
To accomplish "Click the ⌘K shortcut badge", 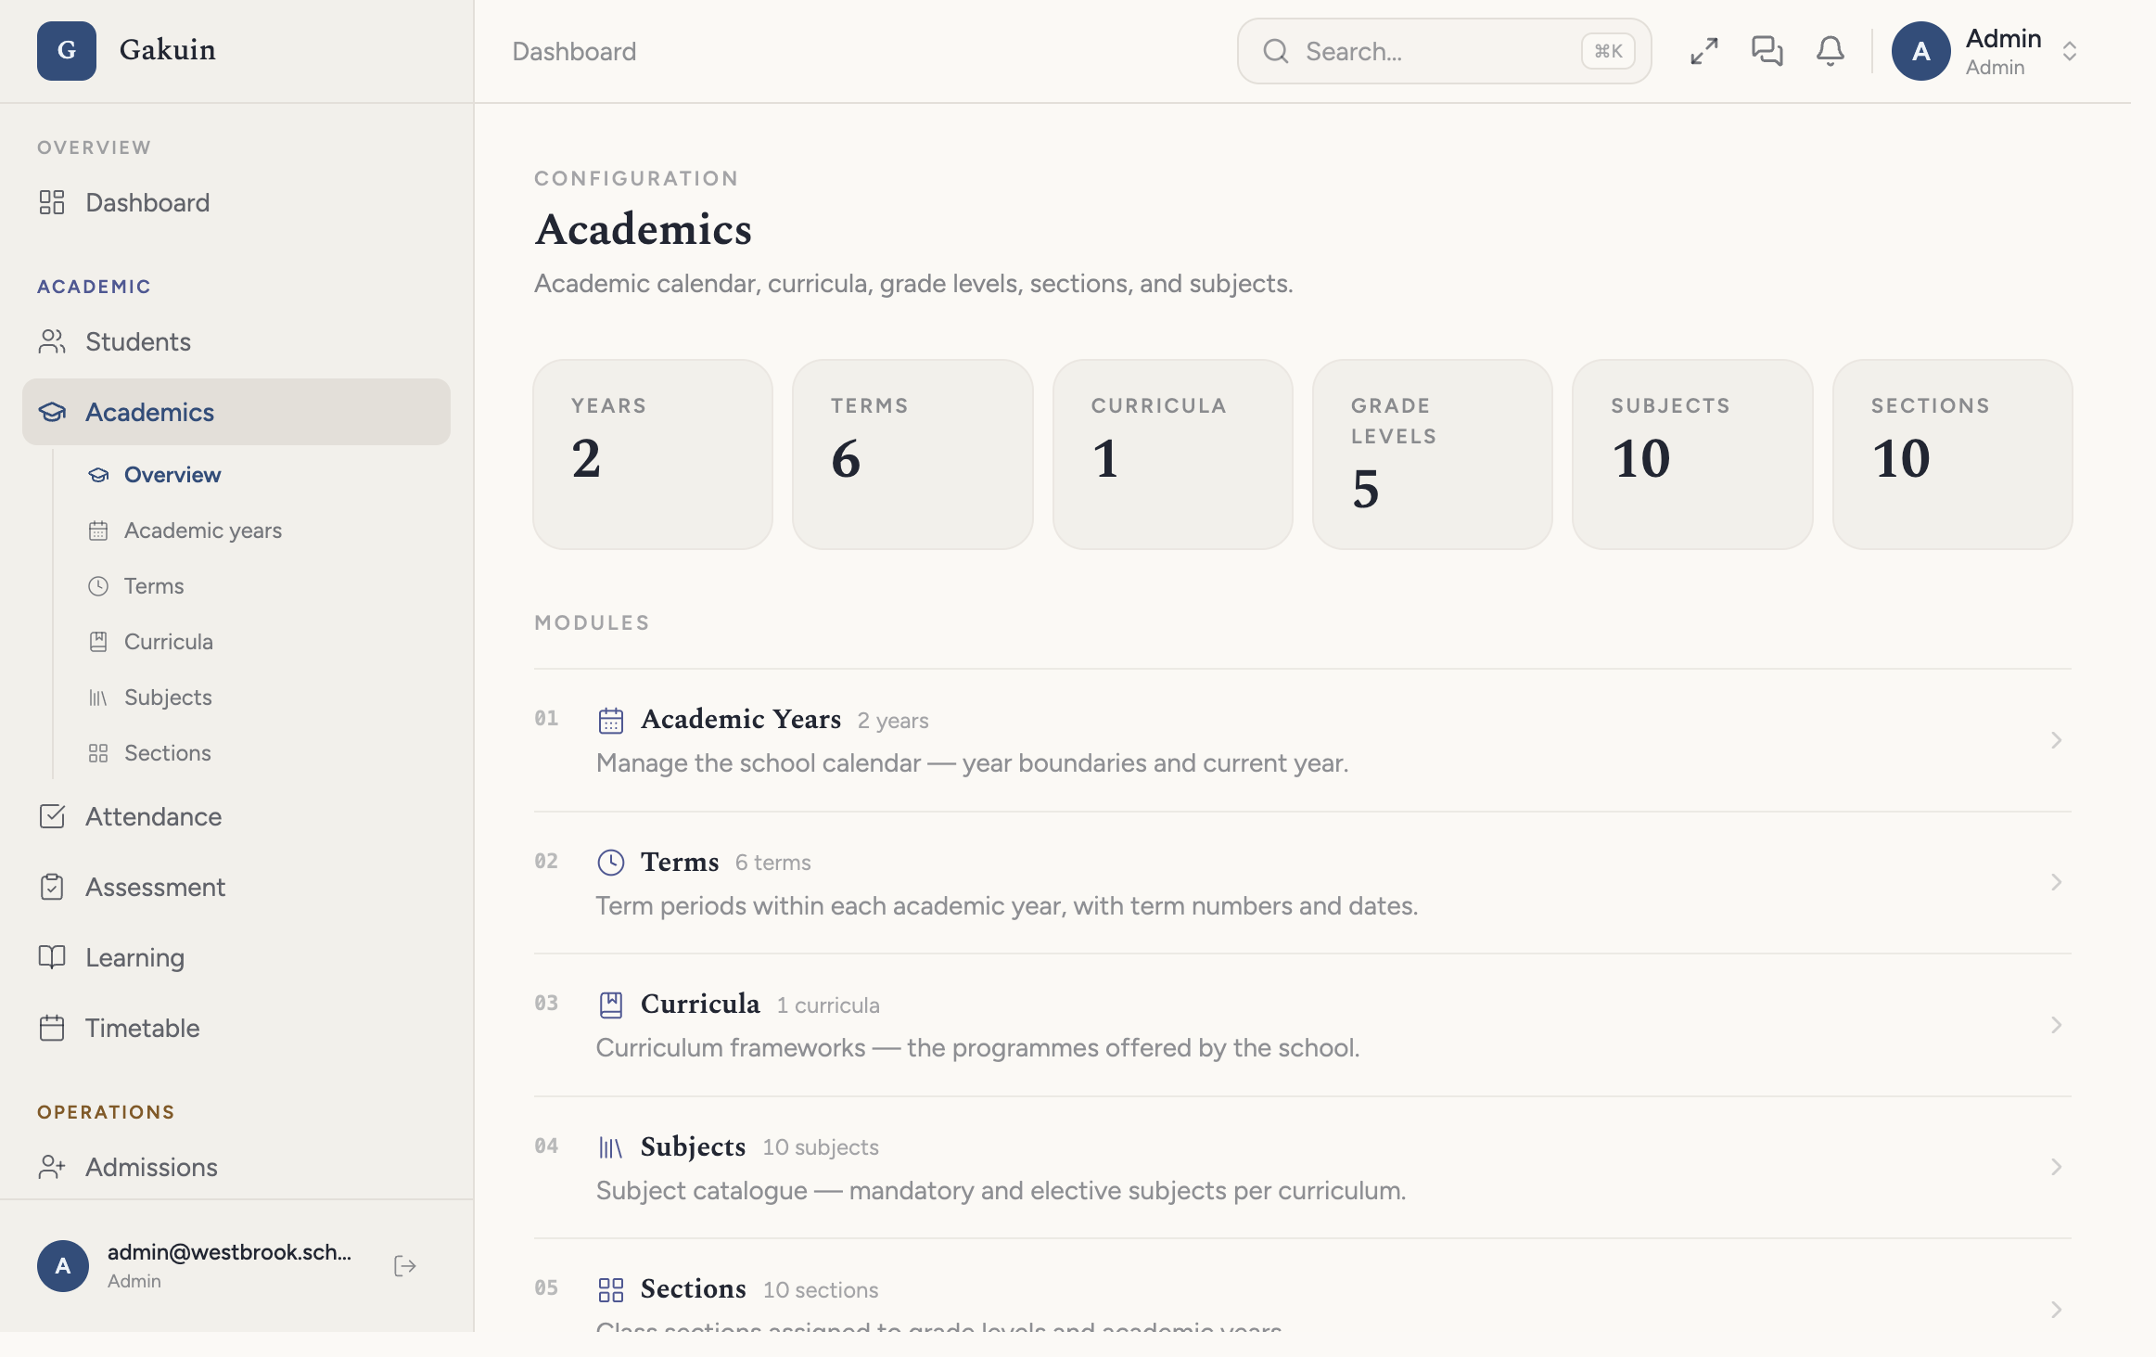I will pos(1608,51).
